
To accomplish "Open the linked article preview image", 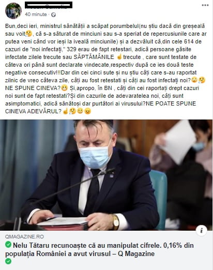I will (106, 175).
